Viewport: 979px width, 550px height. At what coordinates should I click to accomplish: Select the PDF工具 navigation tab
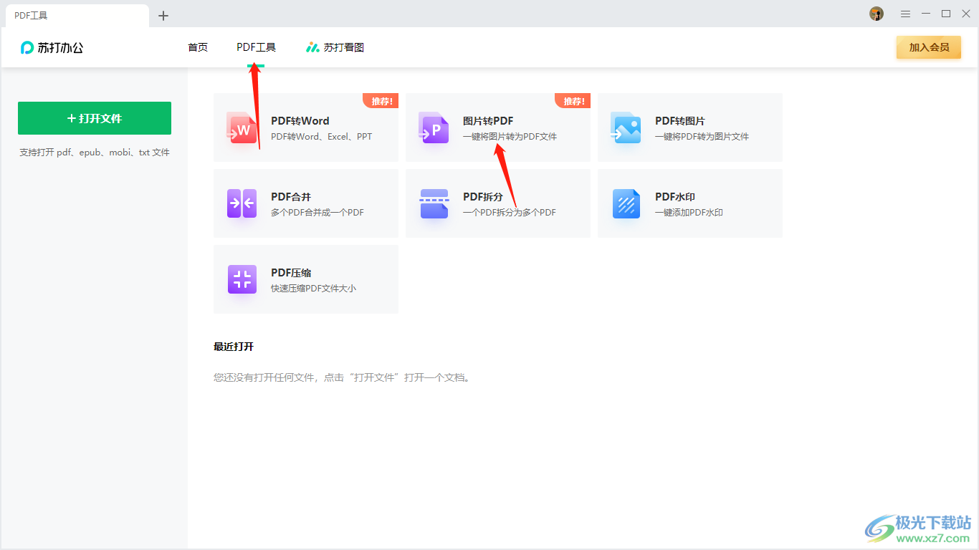[256, 47]
